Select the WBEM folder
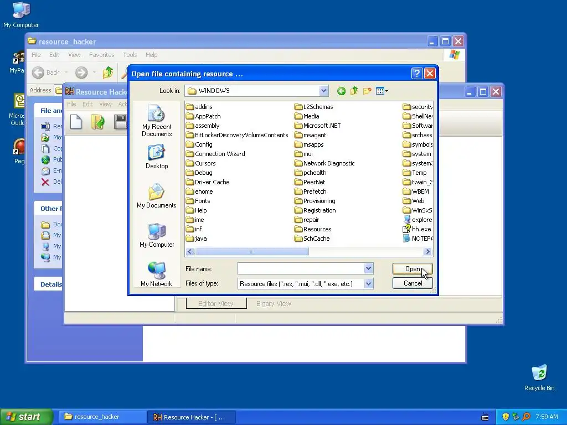Viewport: 567px width, 425px height. click(416, 191)
